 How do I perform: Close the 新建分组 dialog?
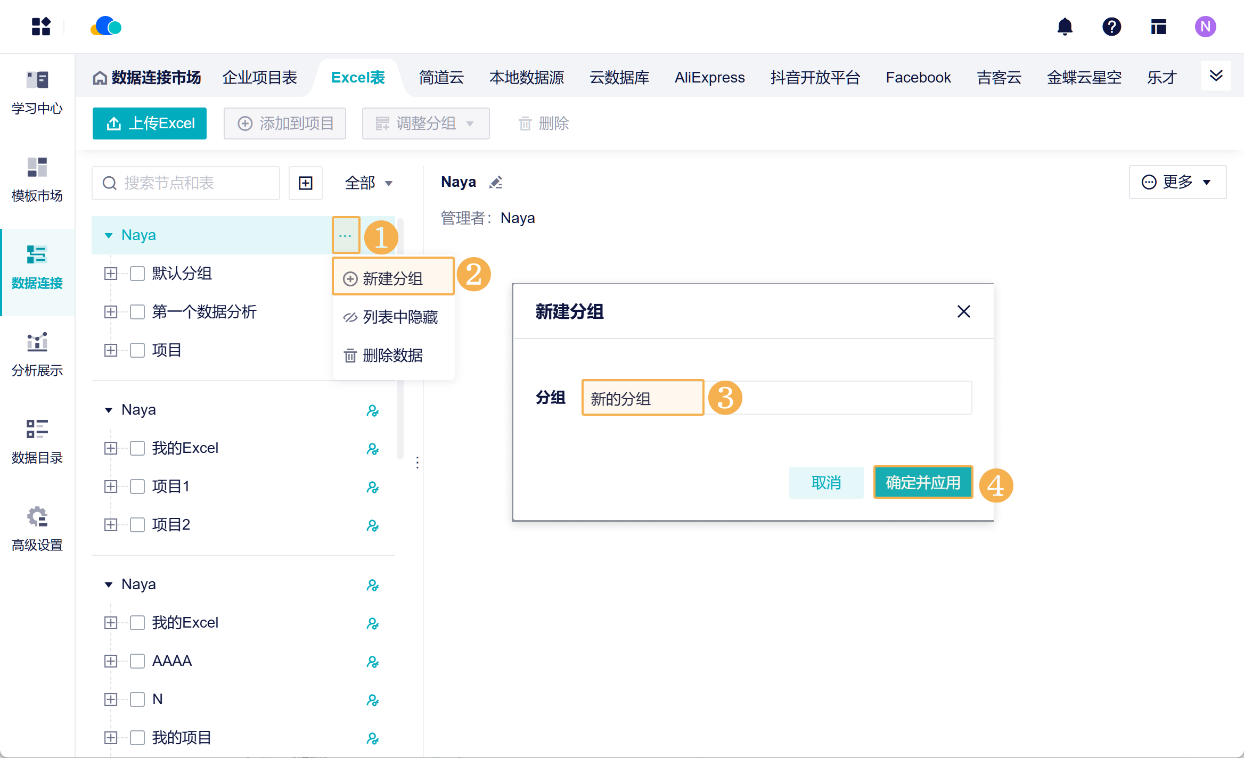[x=963, y=311]
